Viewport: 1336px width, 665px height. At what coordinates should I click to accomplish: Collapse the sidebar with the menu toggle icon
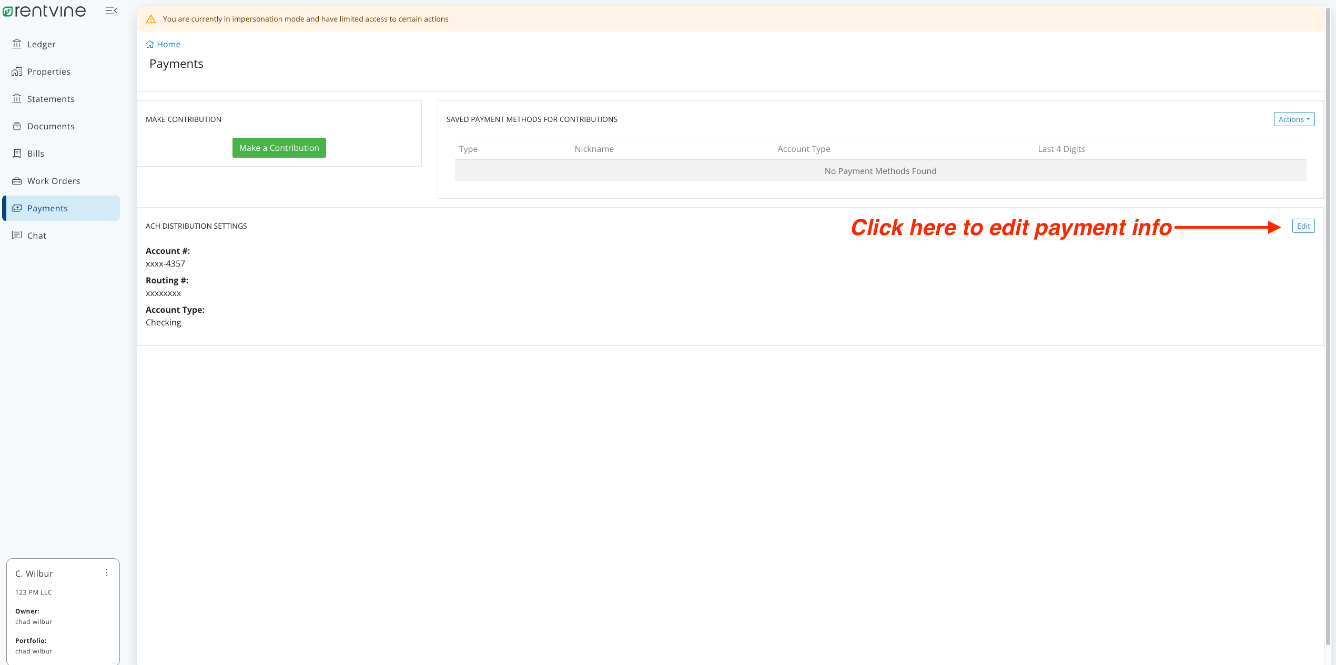click(112, 11)
